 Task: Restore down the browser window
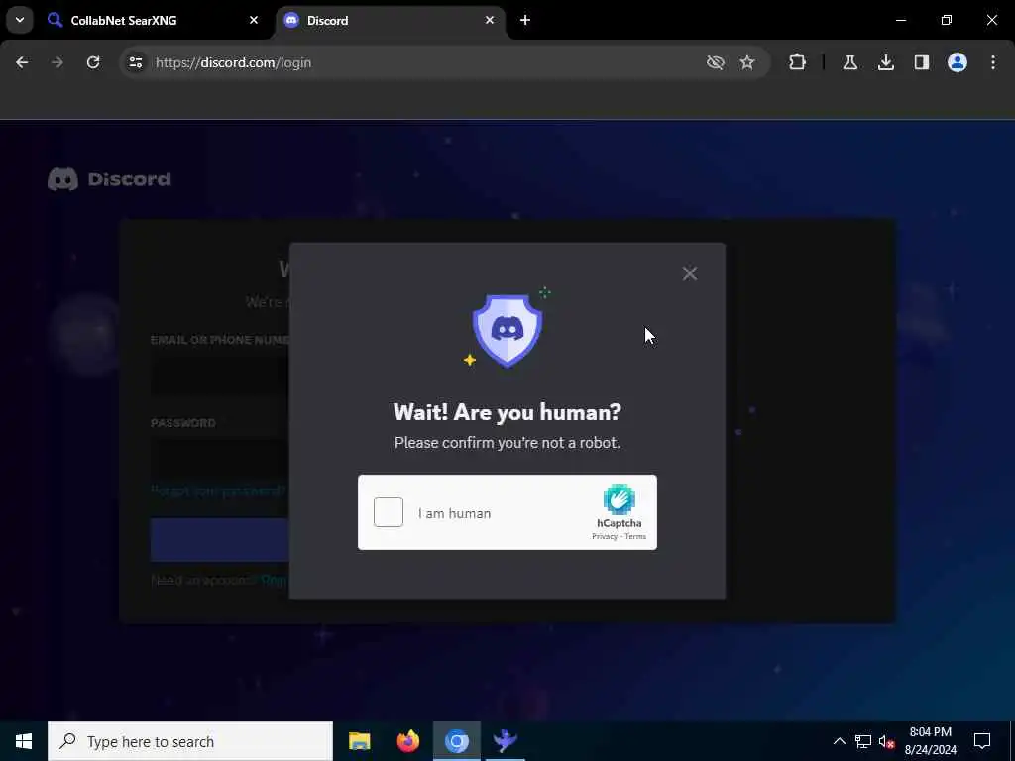tap(947, 20)
